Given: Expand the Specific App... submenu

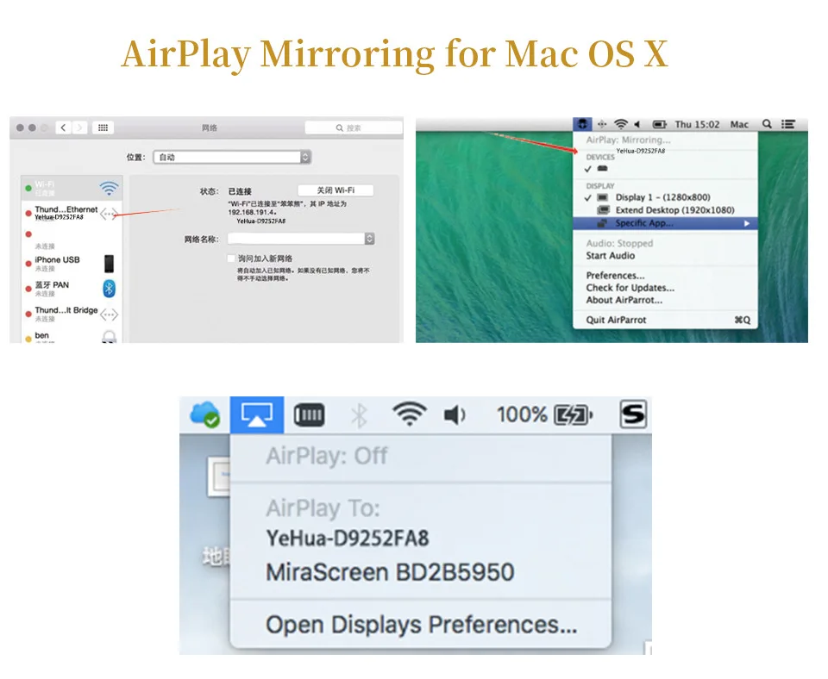Looking at the screenshot, I should [665, 223].
